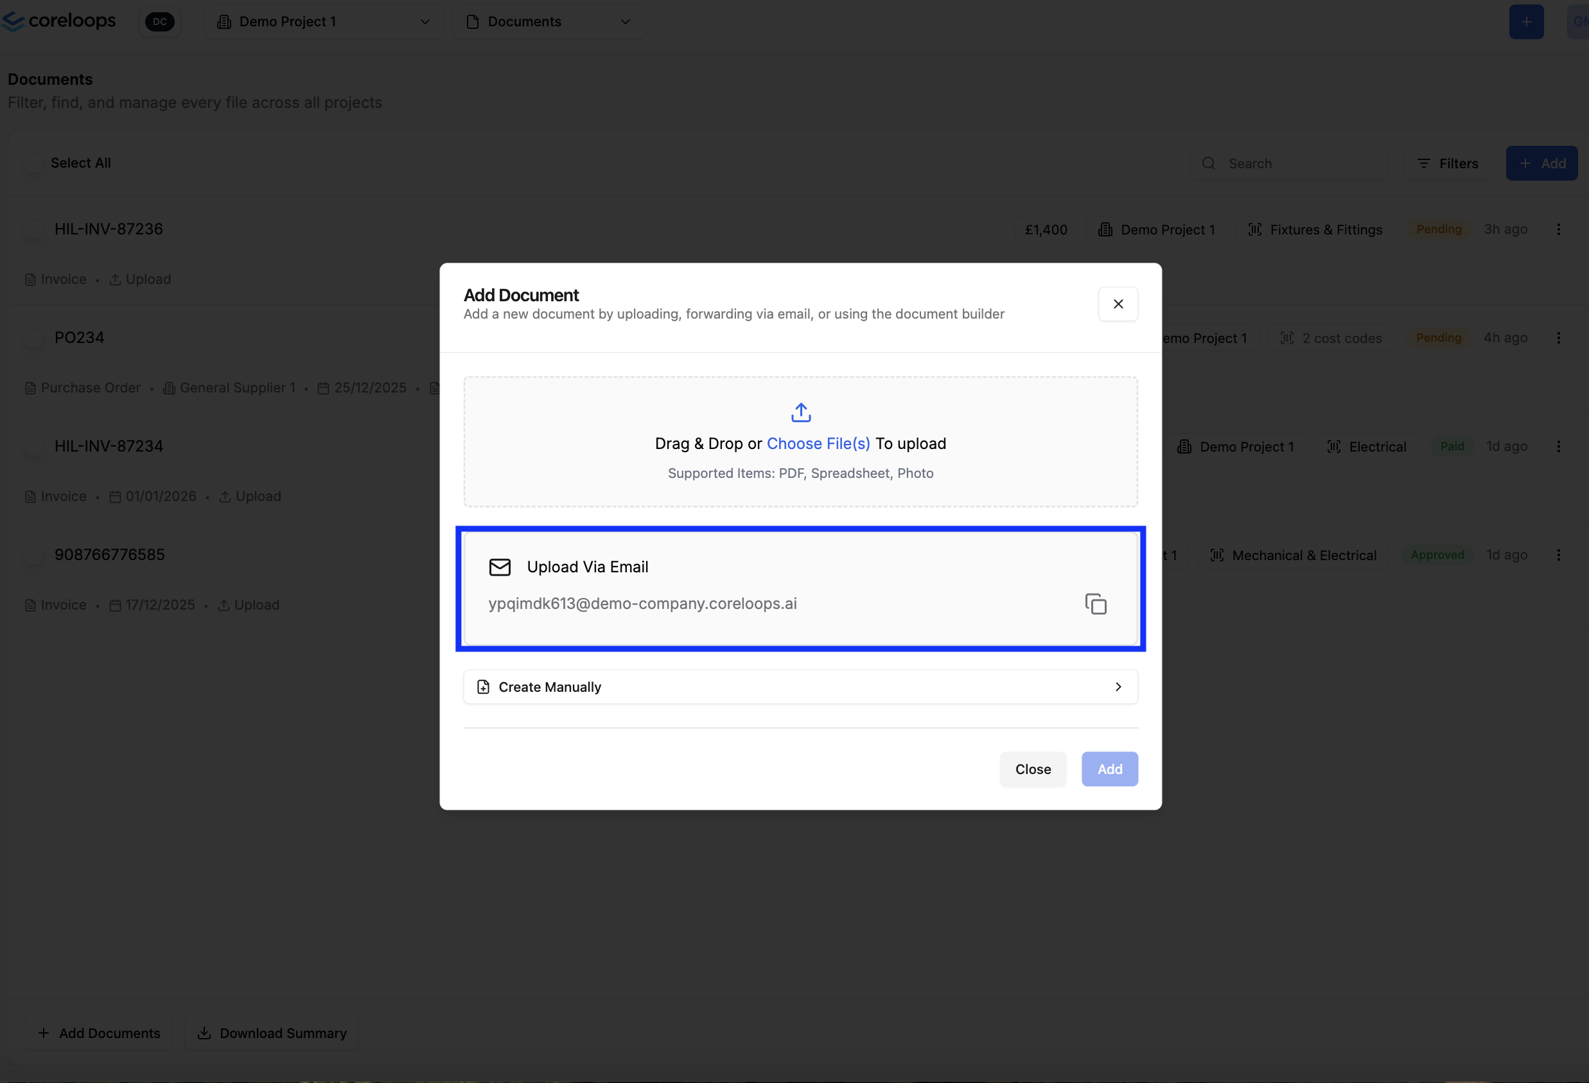
Task: Check the HIL-INV-87236 document checkbox
Action: [33, 229]
